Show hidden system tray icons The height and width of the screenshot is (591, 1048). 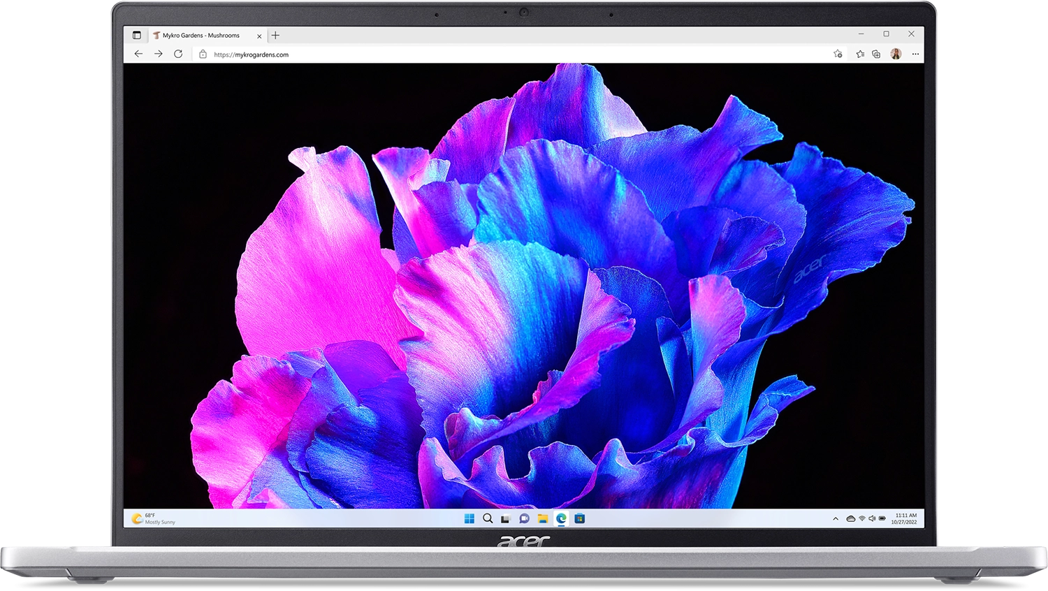[x=836, y=518]
